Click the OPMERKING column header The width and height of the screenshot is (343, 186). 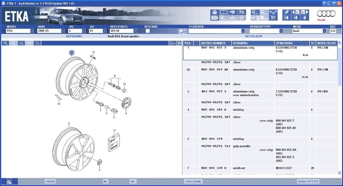292,43
